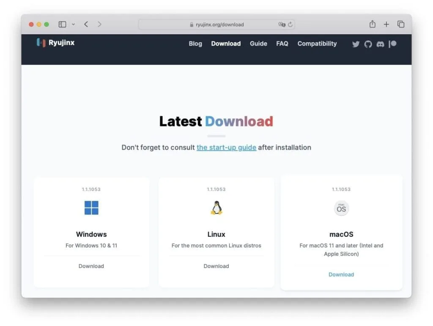Screen dimensions: 433x326
Task: Open the Twitter icon link
Action: click(x=356, y=44)
